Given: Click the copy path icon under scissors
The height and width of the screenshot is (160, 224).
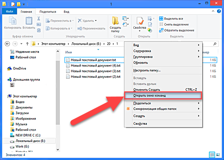Looking at the screenshot, I should point(39,25).
